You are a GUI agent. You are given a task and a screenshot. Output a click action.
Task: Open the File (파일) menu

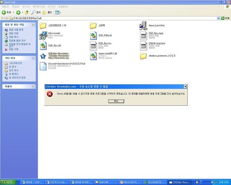[x=5, y=7]
